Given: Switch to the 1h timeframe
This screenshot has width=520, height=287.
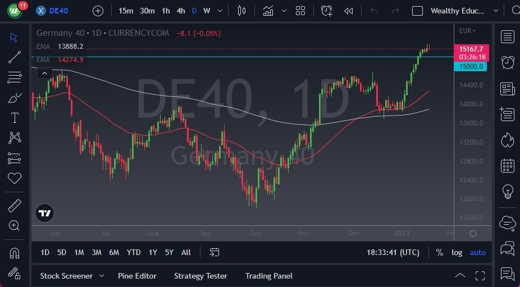Looking at the screenshot, I should click(x=166, y=11).
